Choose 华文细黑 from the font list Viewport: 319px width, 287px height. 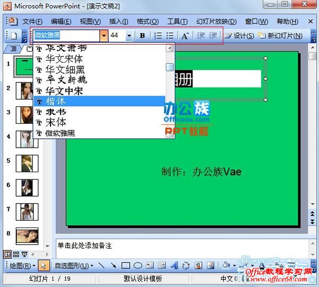coord(100,70)
